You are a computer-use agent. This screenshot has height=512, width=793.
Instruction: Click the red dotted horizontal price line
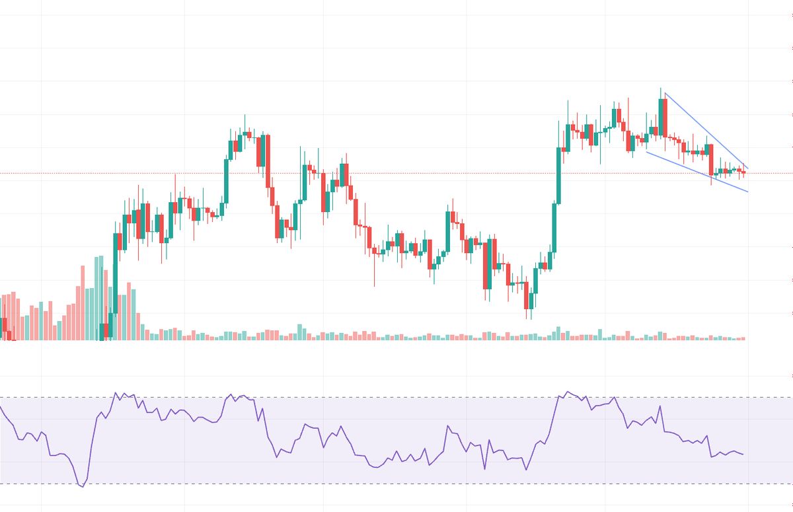(x=397, y=174)
